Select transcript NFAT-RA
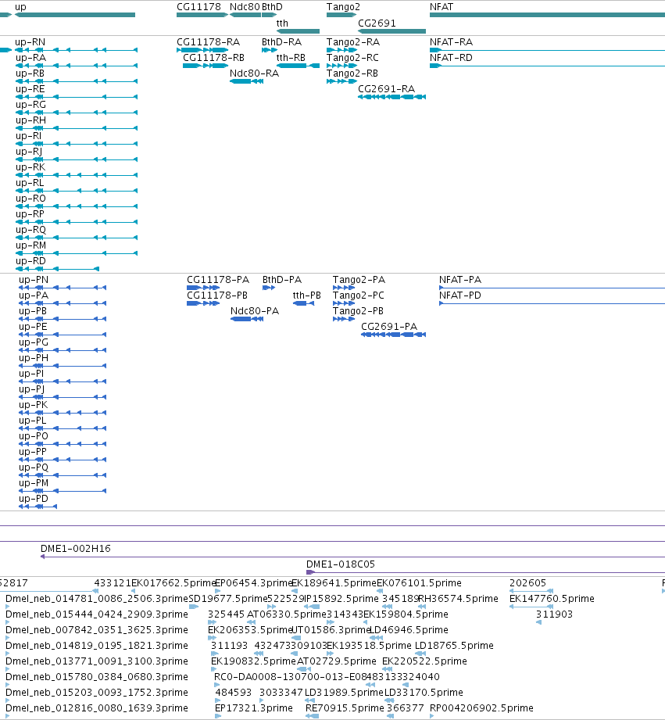665x720 pixels. pos(547,50)
